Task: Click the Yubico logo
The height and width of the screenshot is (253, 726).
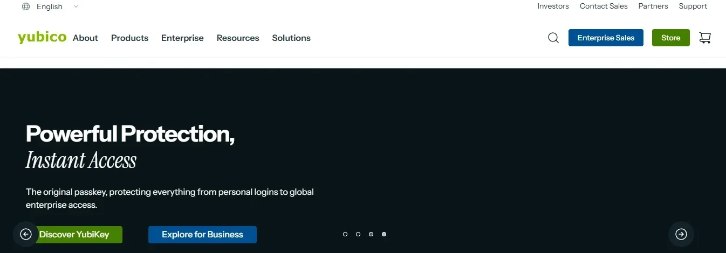Action: (x=42, y=37)
